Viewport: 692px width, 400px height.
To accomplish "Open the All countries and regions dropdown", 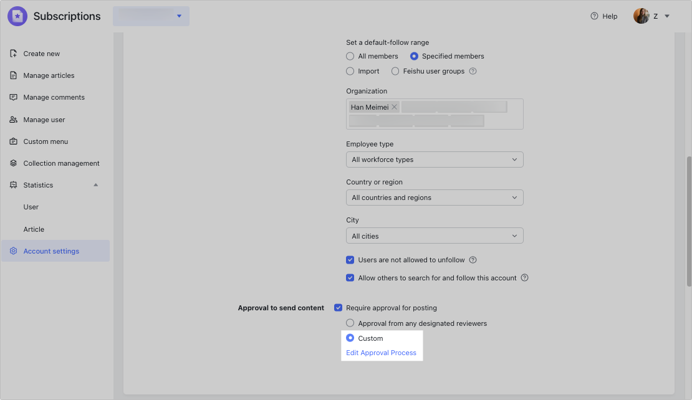I will pyautogui.click(x=435, y=198).
